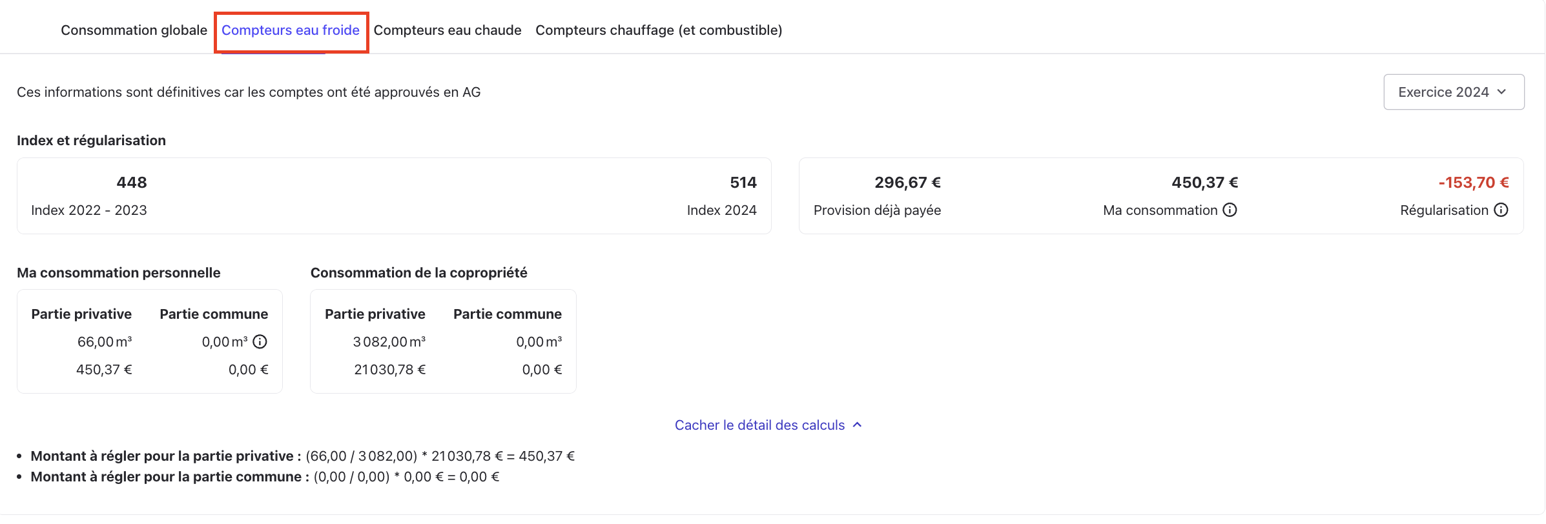
Task: Click the Index et régularisation heading
Action: coord(91,141)
